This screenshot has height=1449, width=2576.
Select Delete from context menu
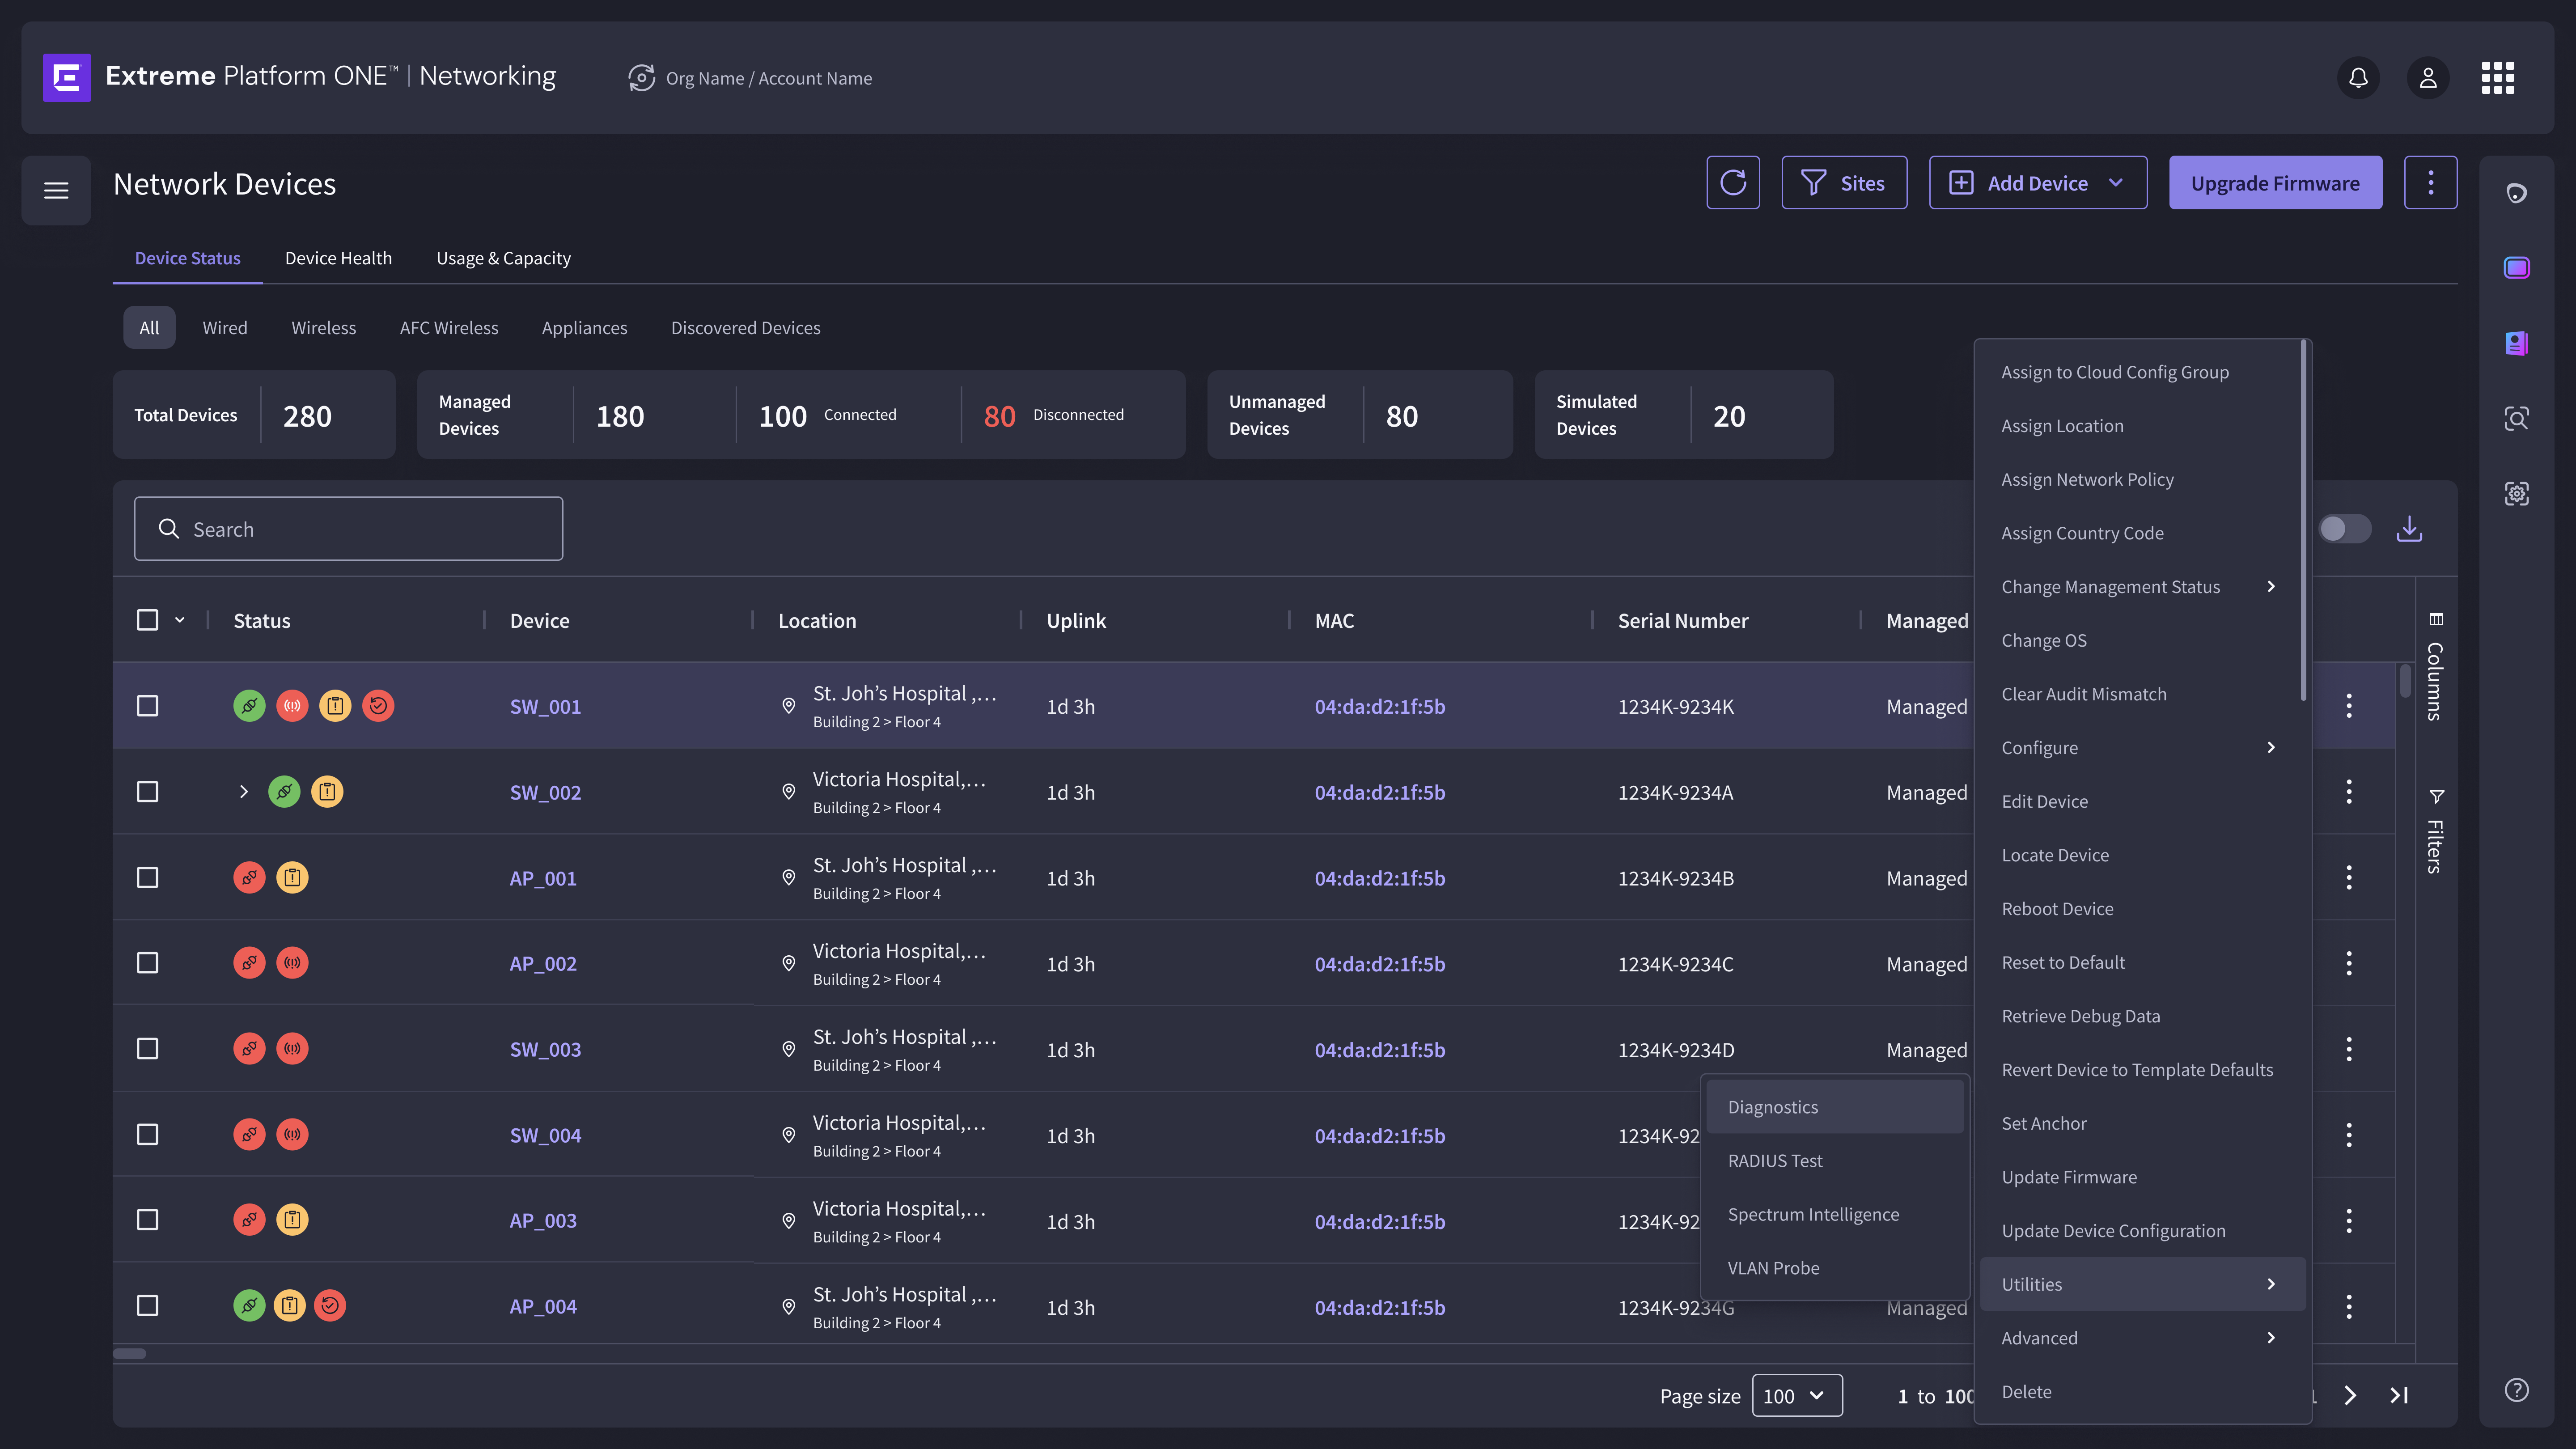2142,1392
